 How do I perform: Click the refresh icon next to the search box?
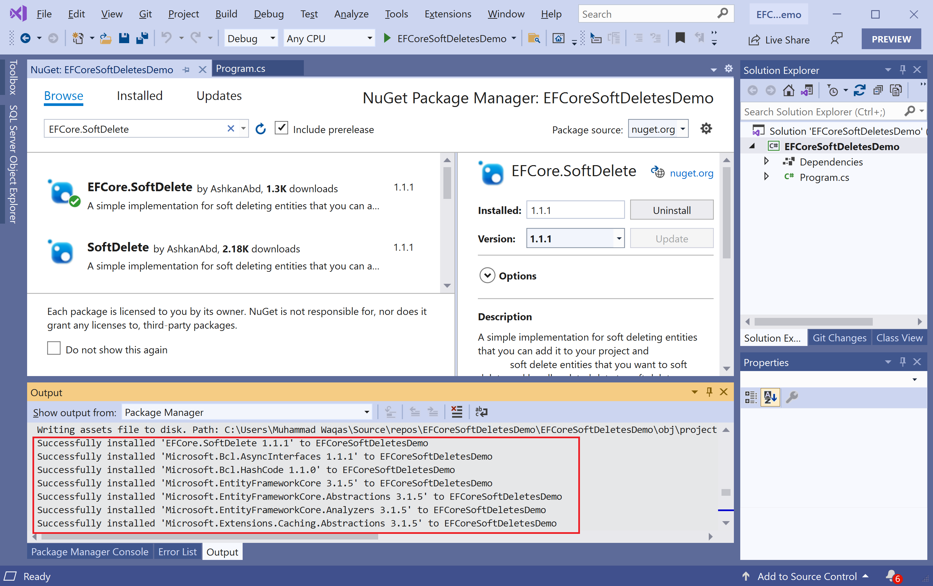261,129
